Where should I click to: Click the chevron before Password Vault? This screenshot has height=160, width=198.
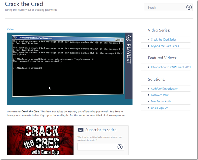coord(148,95)
